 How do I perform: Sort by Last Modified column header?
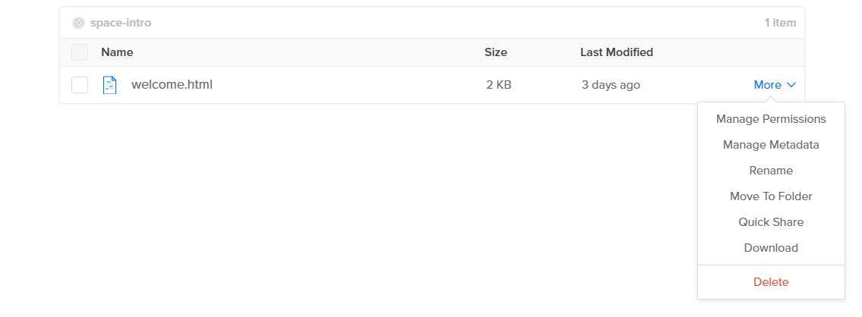[x=616, y=52]
